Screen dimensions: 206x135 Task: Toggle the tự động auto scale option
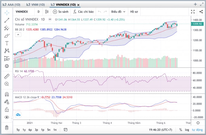[197, 130]
